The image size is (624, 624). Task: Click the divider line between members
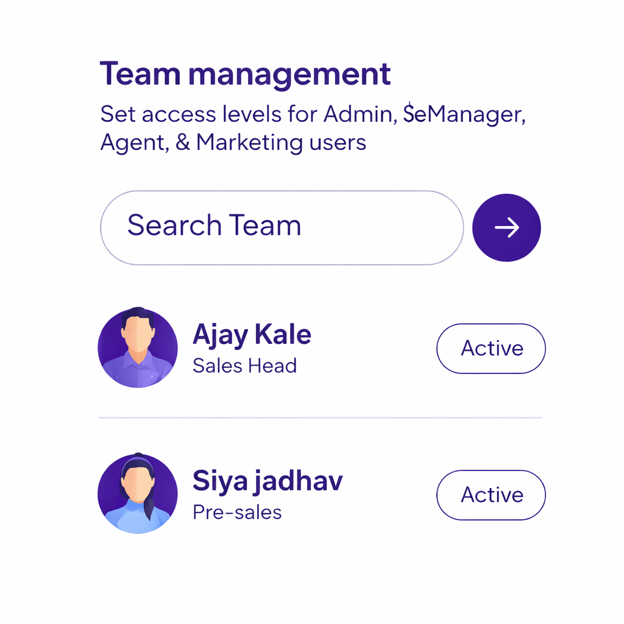pos(320,418)
